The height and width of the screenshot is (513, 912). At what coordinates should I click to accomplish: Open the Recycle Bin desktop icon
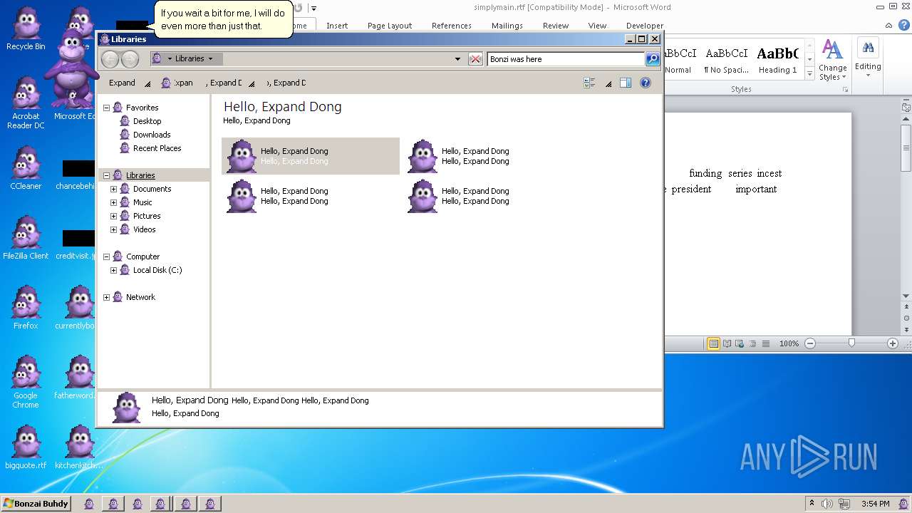tap(26, 29)
